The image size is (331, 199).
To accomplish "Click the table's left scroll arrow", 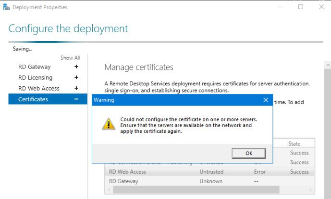I will tap(109, 189).
